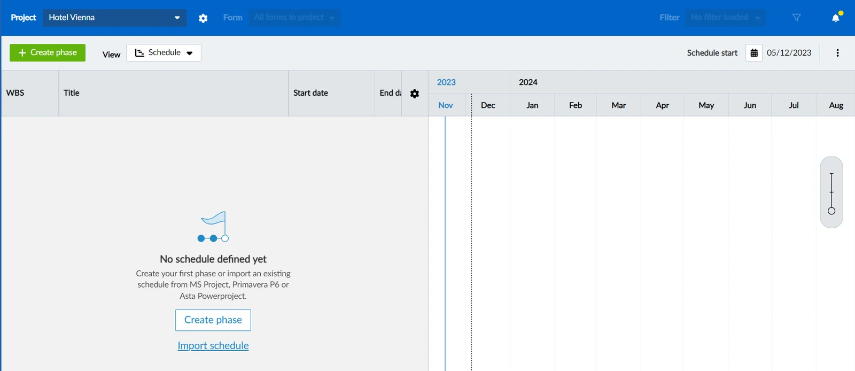The width and height of the screenshot is (855, 371).
Task: Click the timeline zoom slider handle
Action: [x=831, y=211]
